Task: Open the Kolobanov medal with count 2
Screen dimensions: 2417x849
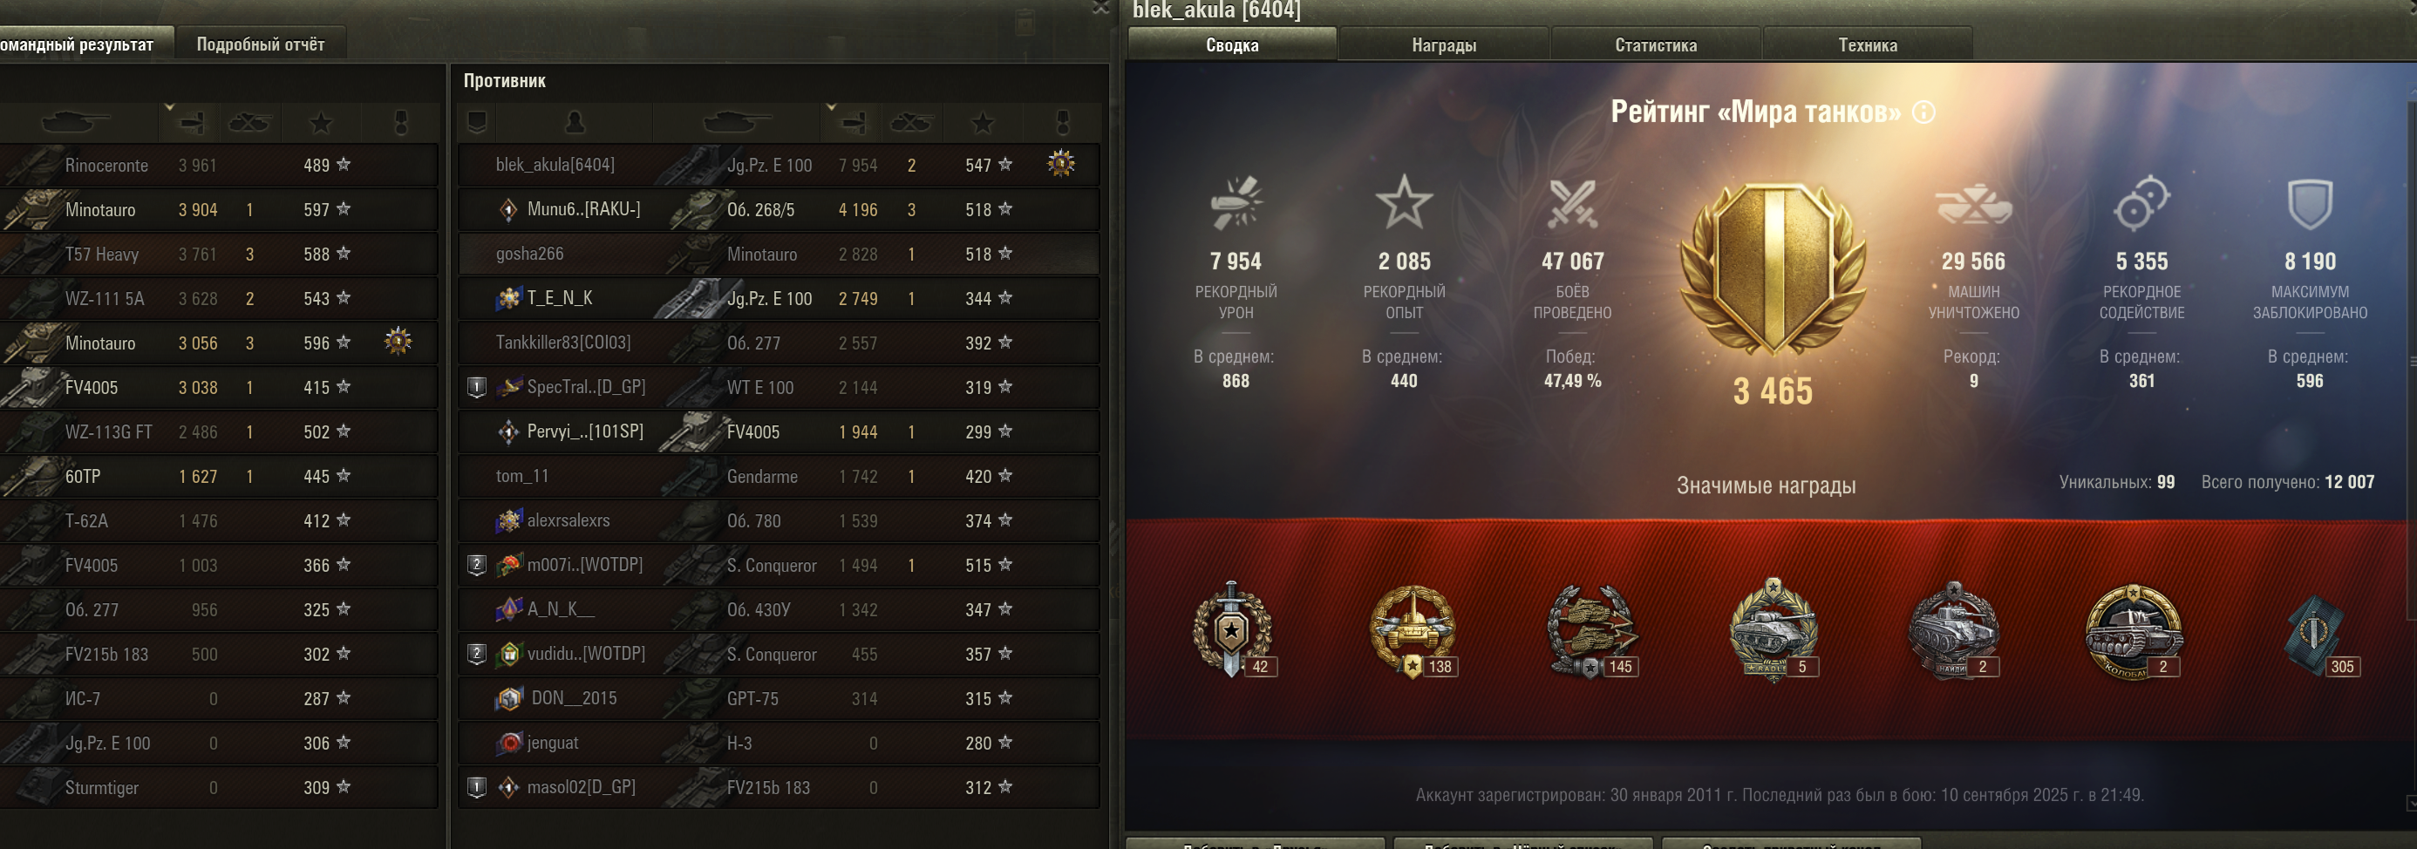Action: click(x=2133, y=630)
